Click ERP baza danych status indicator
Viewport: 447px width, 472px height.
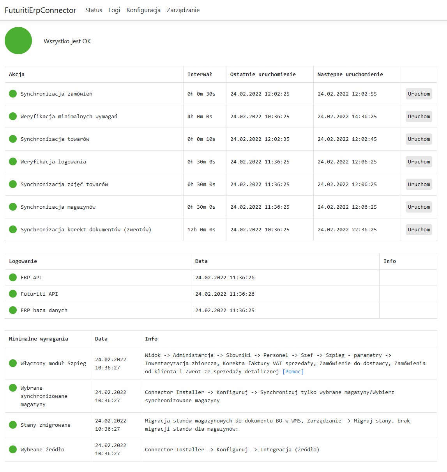point(13,310)
